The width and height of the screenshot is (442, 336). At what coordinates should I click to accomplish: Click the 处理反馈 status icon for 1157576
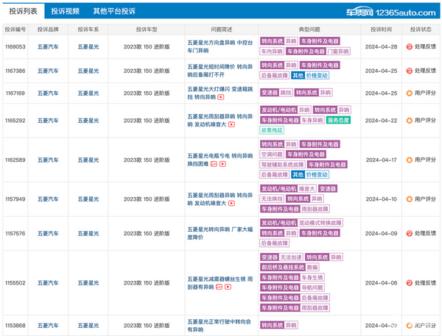tap(410, 233)
